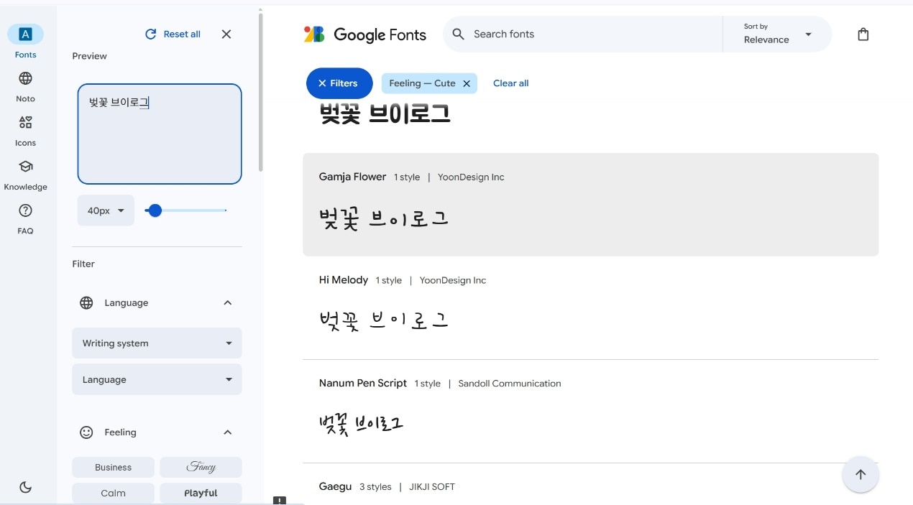
Task: Open the Writing system dropdown
Action: pyautogui.click(x=157, y=343)
